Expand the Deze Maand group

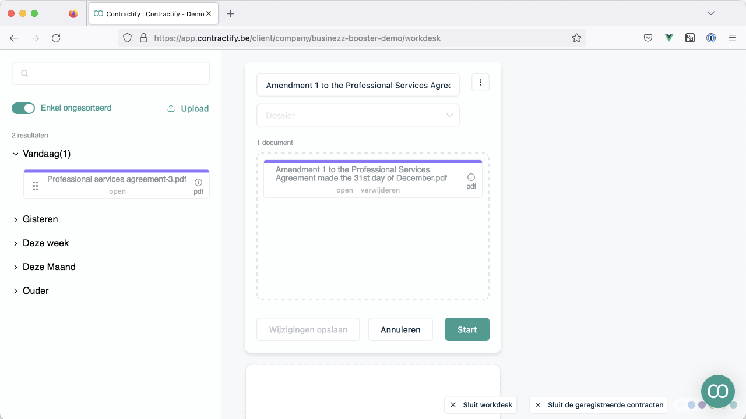coord(16,267)
